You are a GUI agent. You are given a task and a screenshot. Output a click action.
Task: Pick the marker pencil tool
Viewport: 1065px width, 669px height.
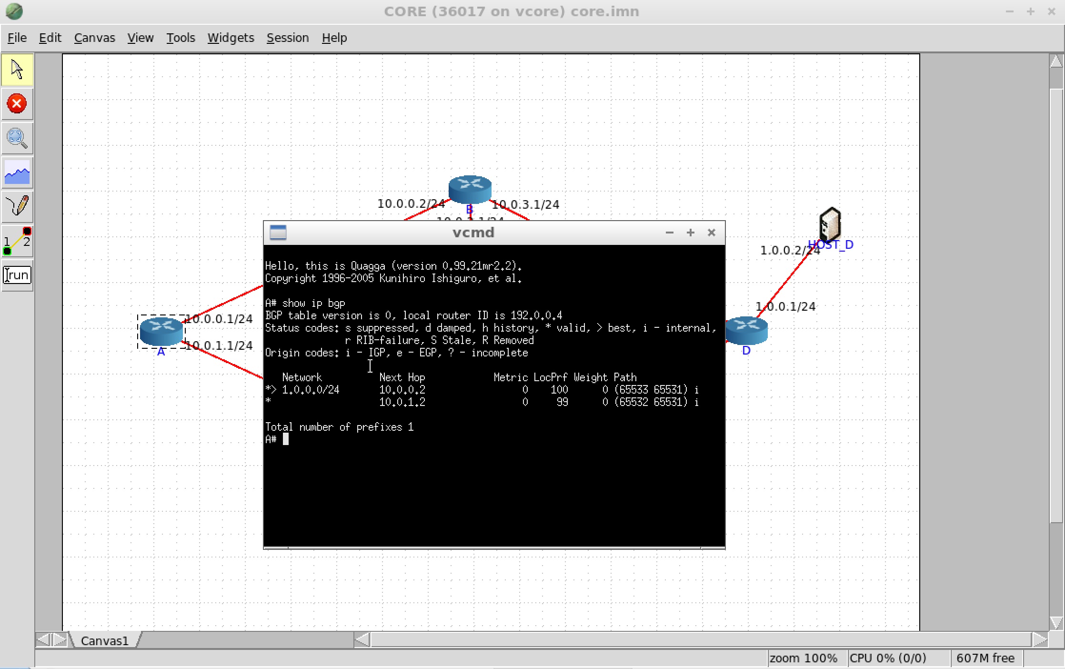pyautogui.click(x=17, y=207)
